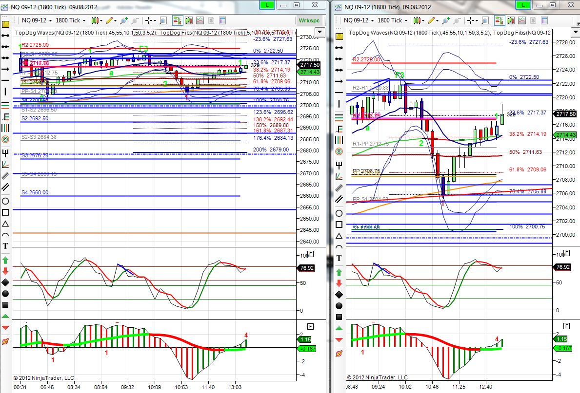Click the F button on left stochastic panel
Viewport: 580px width, 393px height.
coord(310,254)
